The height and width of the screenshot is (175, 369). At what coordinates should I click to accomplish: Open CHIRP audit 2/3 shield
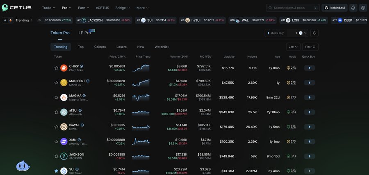click(291, 68)
